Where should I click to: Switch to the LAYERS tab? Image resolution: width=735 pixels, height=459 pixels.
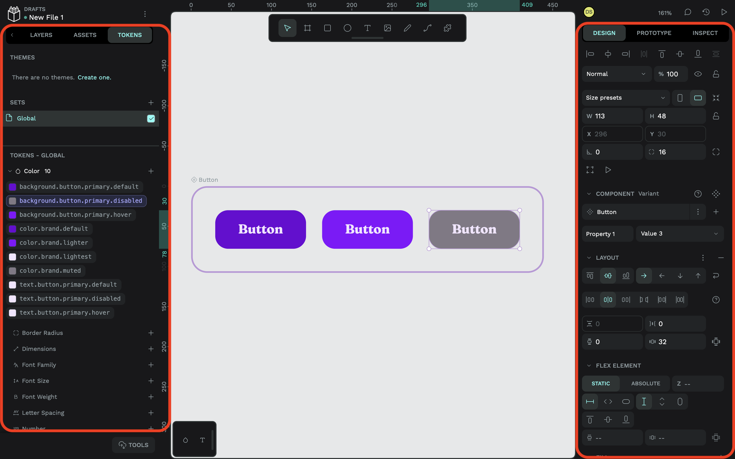coord(41,35)
